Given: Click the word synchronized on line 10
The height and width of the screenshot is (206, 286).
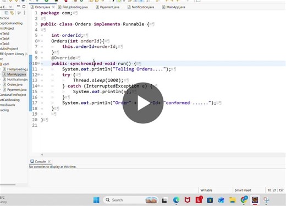Looking at the screenshot, I should pyautogui.click(x=86, y=63).
